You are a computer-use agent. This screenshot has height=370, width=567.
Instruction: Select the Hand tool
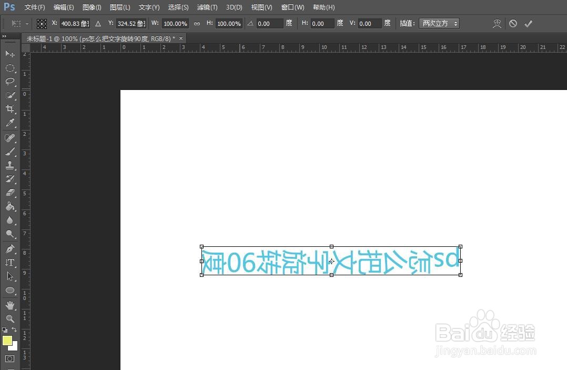point(9,304)
